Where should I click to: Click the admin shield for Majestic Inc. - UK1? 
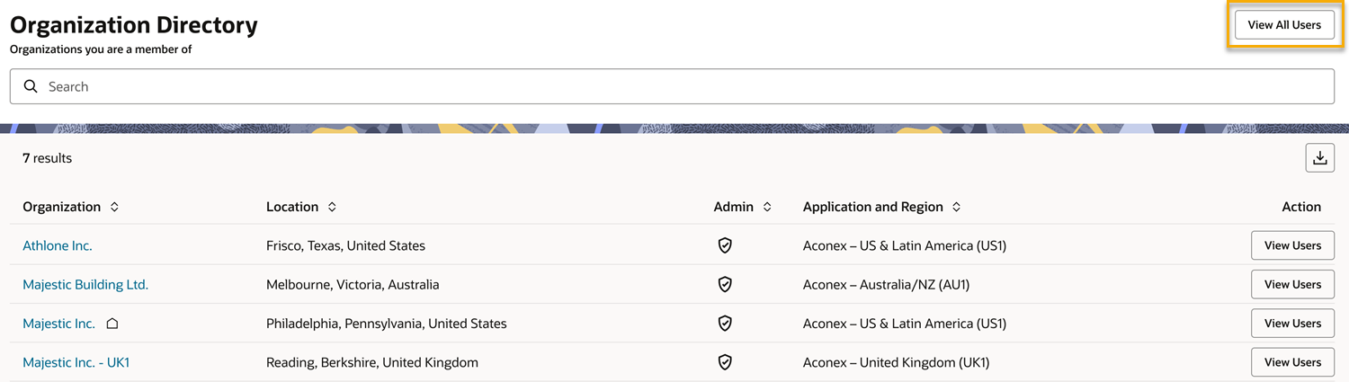coord(725,362)
